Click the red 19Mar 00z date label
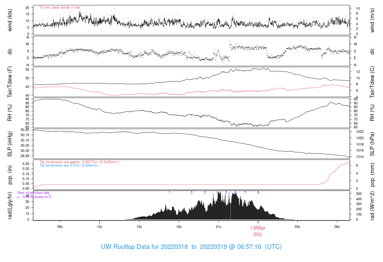 point(258,231)
